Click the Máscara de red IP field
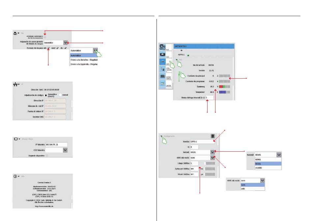Viewport: 313px width, 221px height. click(55, 106)
